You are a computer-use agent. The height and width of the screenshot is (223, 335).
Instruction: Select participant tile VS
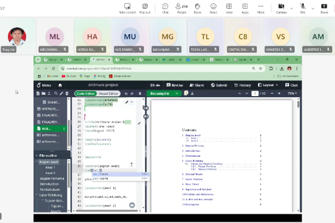[280, 37]
